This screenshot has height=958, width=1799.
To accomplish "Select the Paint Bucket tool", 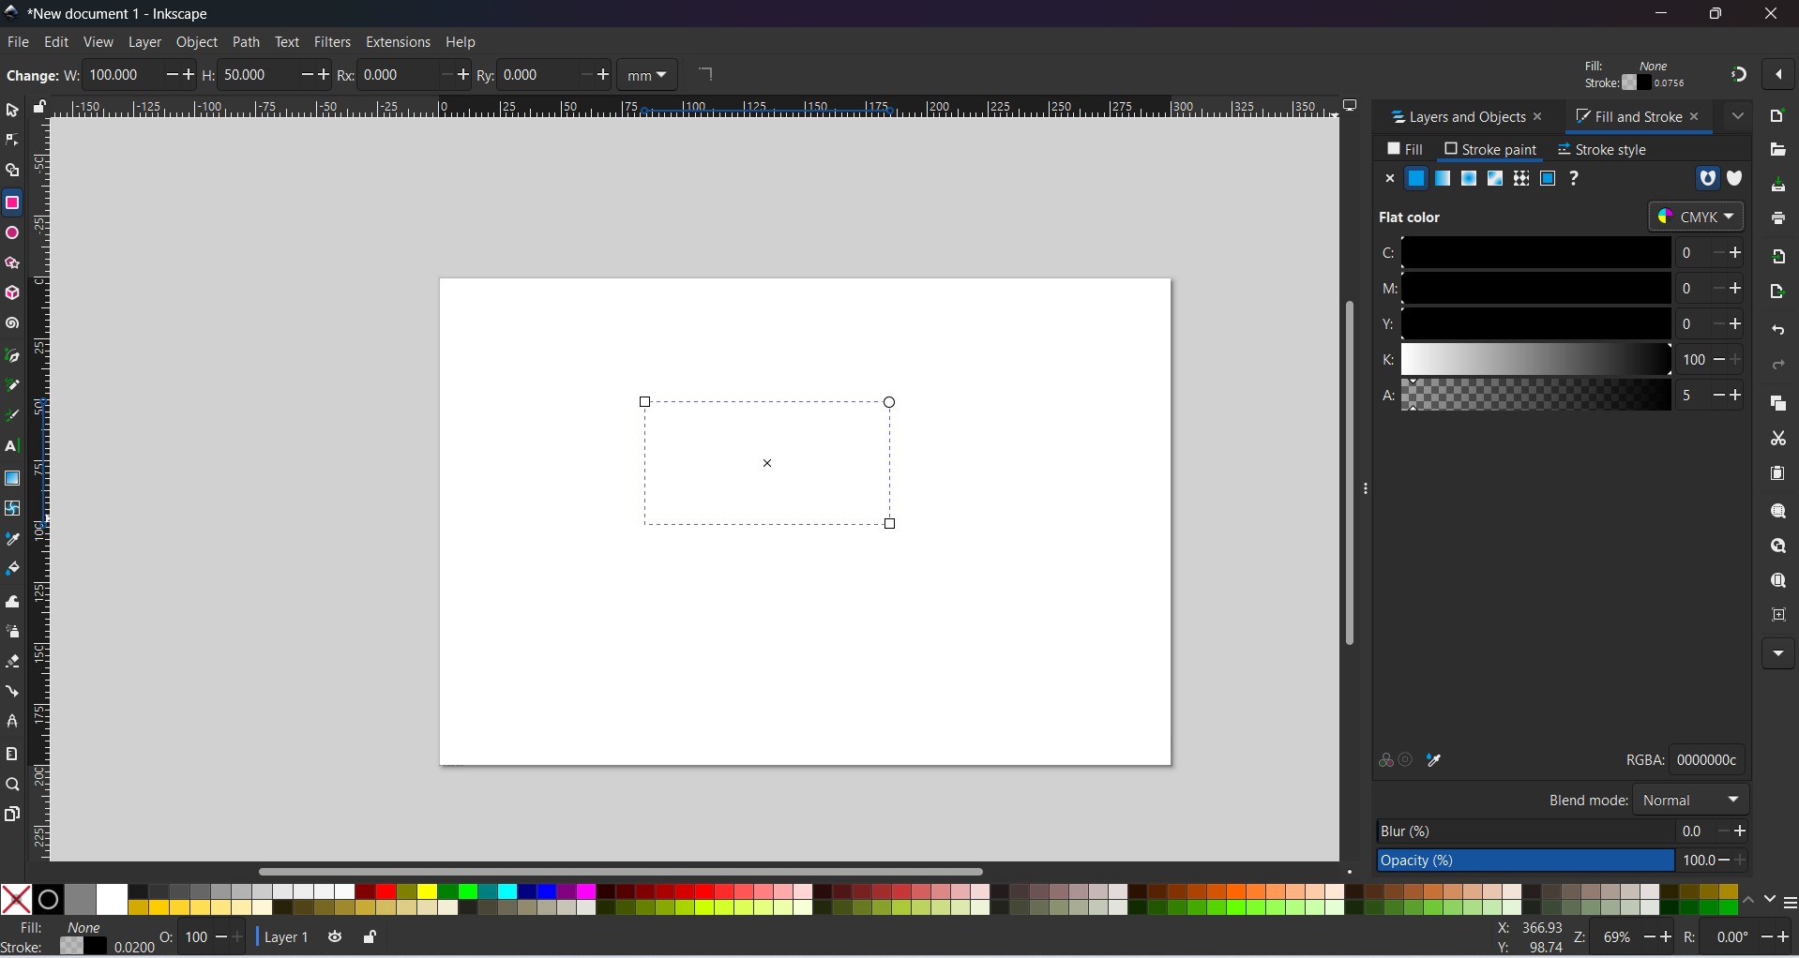I will 12,570.
